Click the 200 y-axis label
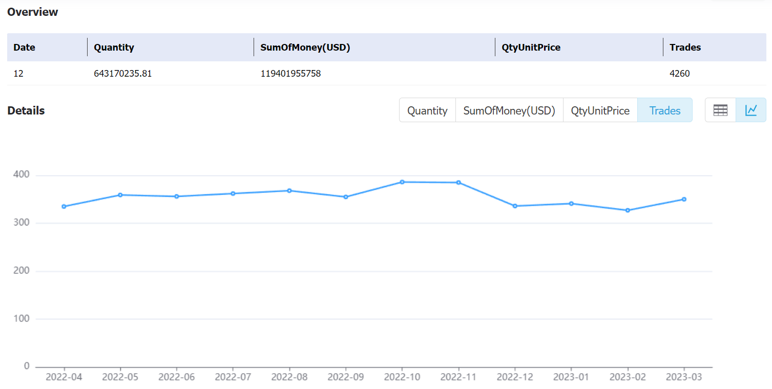Viewport: 772px width, 389px height. pos(22,271)
